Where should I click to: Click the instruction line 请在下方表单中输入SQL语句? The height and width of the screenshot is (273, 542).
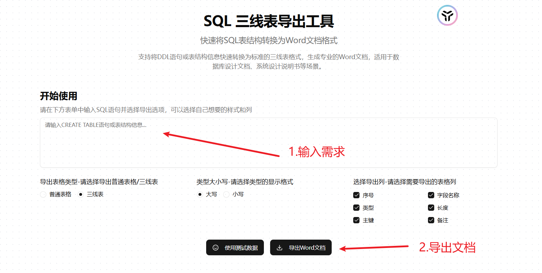(x=146, y=110)
